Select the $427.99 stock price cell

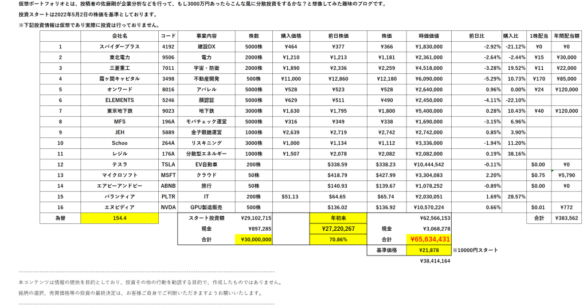(387, 175)
